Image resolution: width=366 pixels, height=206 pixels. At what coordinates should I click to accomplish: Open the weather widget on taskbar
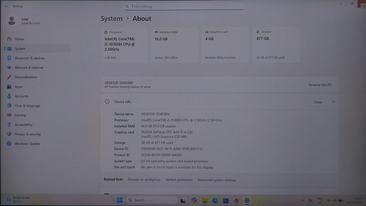coord(18,199)
